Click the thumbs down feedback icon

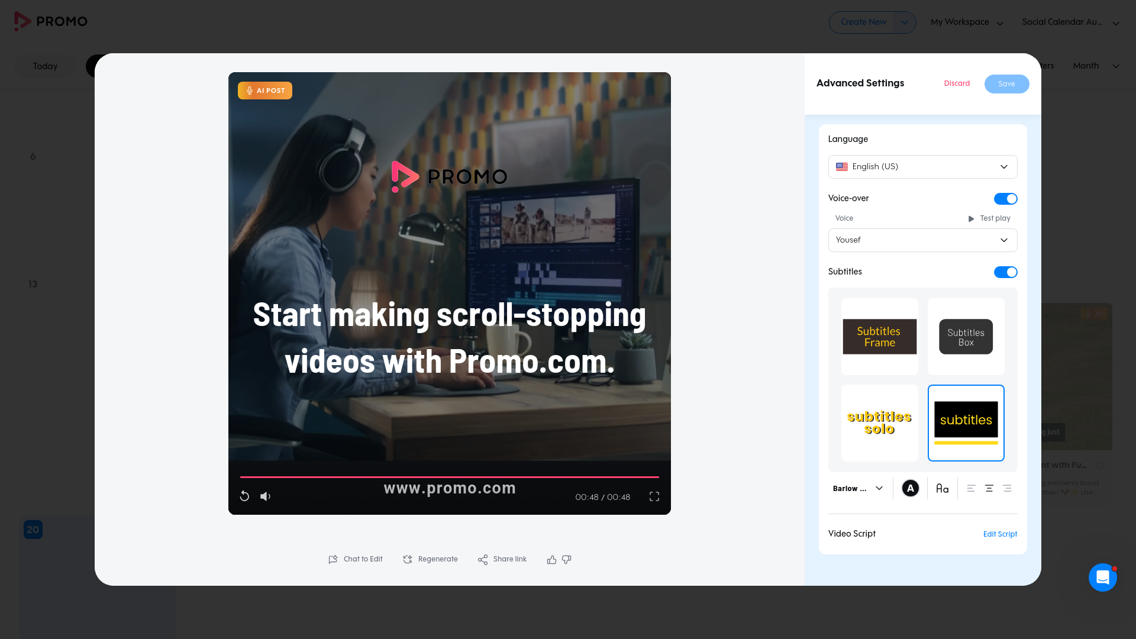click(567, 560)
